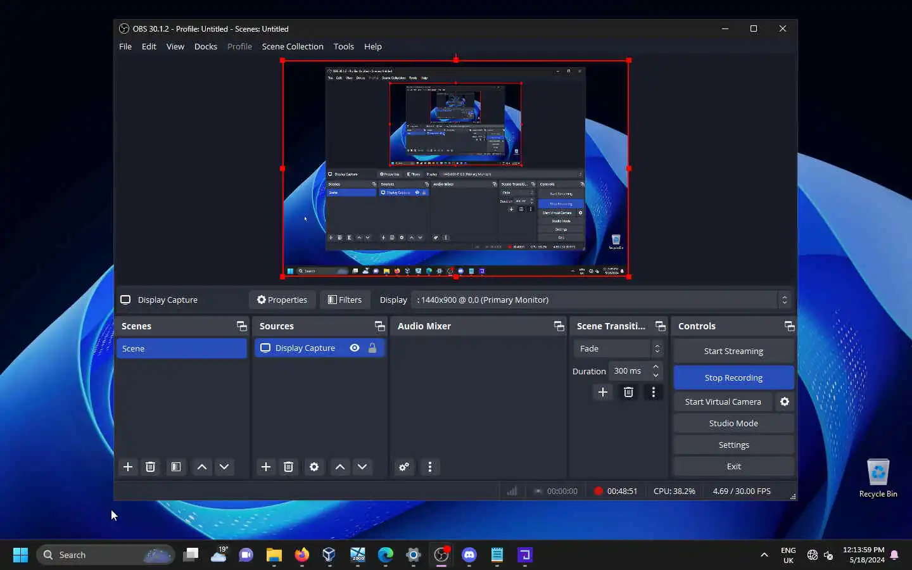Open the Help menu
This screenshot has width=912, height=570.
point(373,46)
